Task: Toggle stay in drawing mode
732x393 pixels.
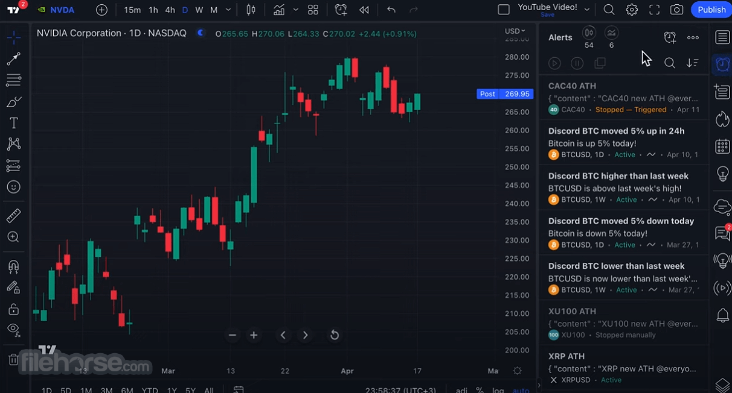Action: [13, 288]
